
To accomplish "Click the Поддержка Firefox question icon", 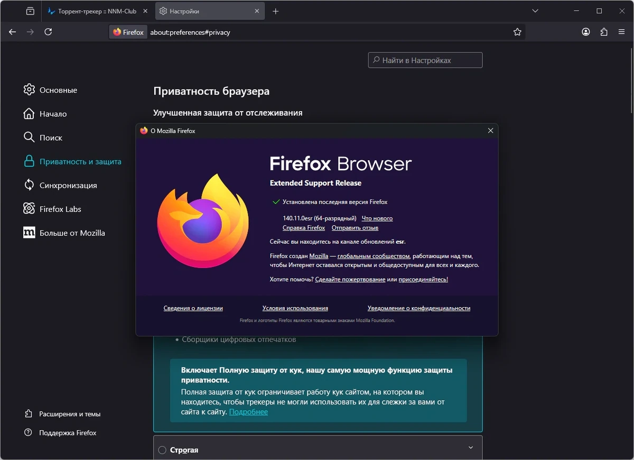I will tap(29, 432).
